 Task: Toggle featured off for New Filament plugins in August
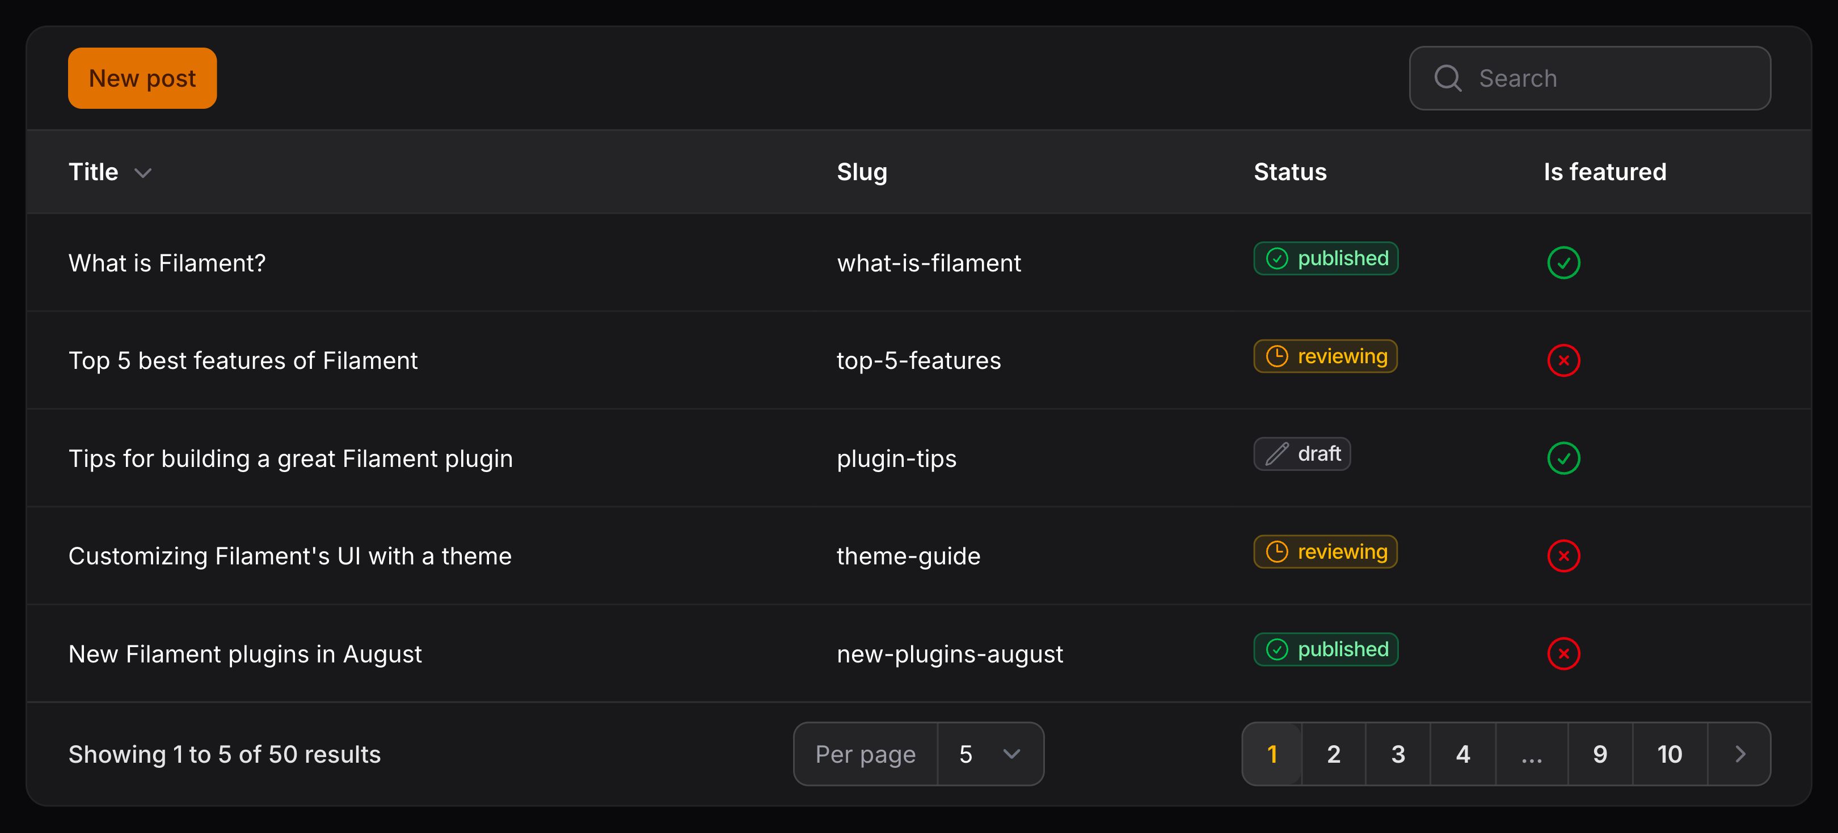(1563, 653)
